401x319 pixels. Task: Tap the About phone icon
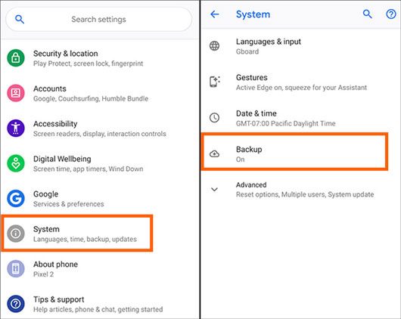point(16,268)
